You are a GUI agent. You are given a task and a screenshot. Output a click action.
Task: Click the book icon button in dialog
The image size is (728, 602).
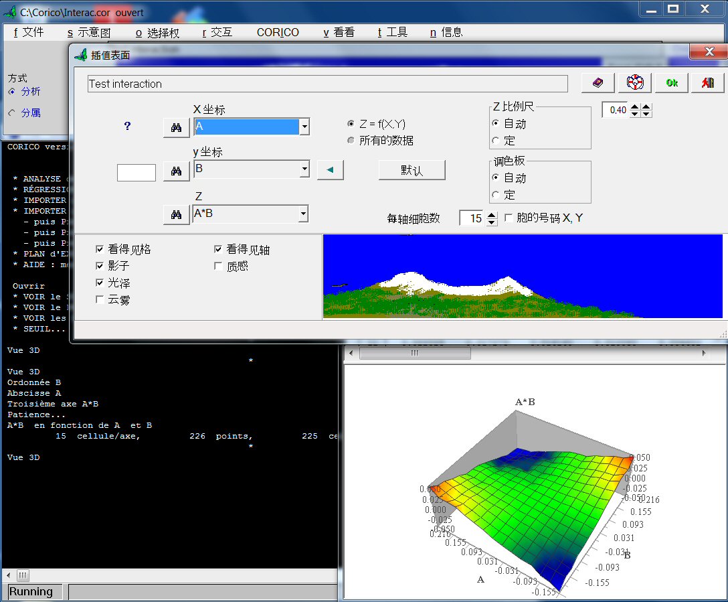click(598, 82)
